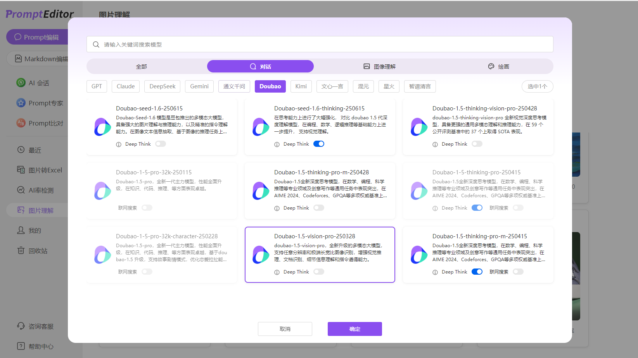Open the AI率检测 feature
This screenshot has height=358, width=638.
coord(39,190)
